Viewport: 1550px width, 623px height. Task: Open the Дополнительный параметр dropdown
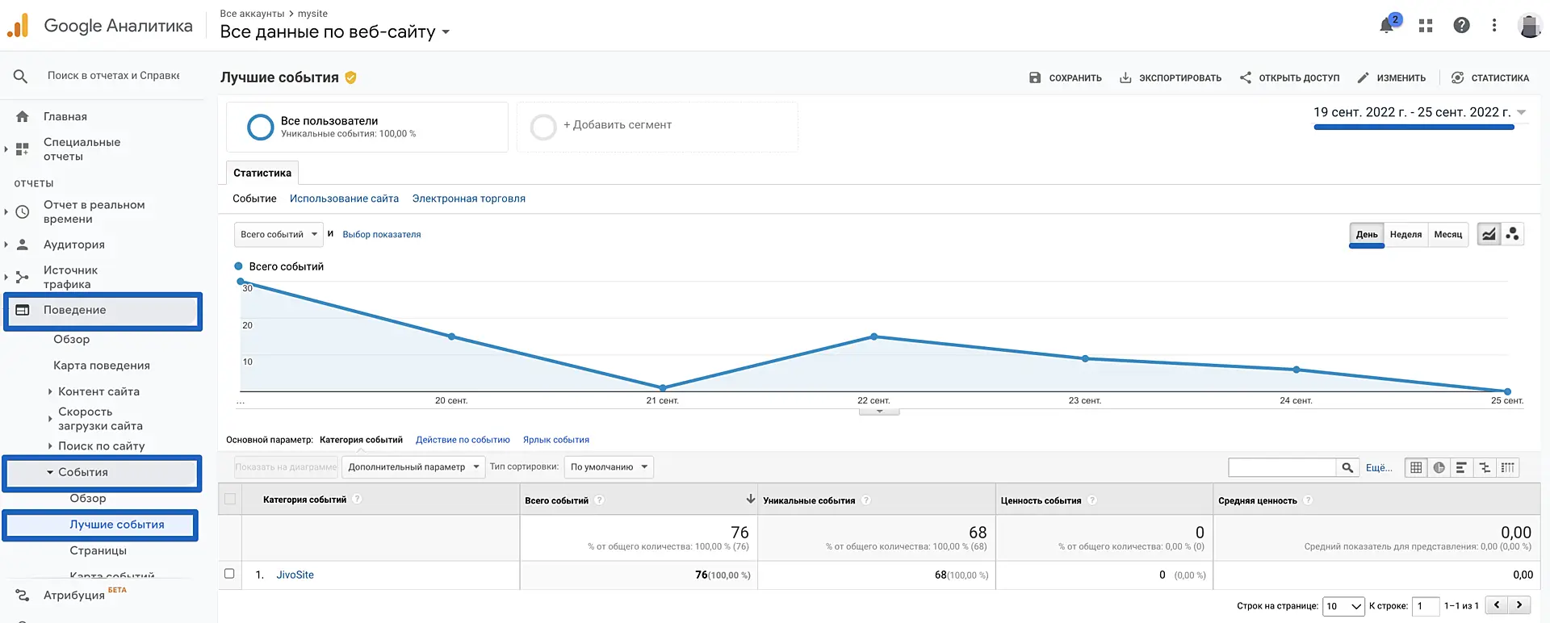(413, 467)
